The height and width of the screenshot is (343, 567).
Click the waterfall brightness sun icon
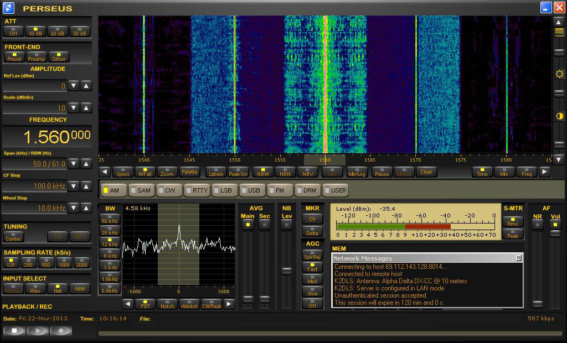(x=559, y=74)
